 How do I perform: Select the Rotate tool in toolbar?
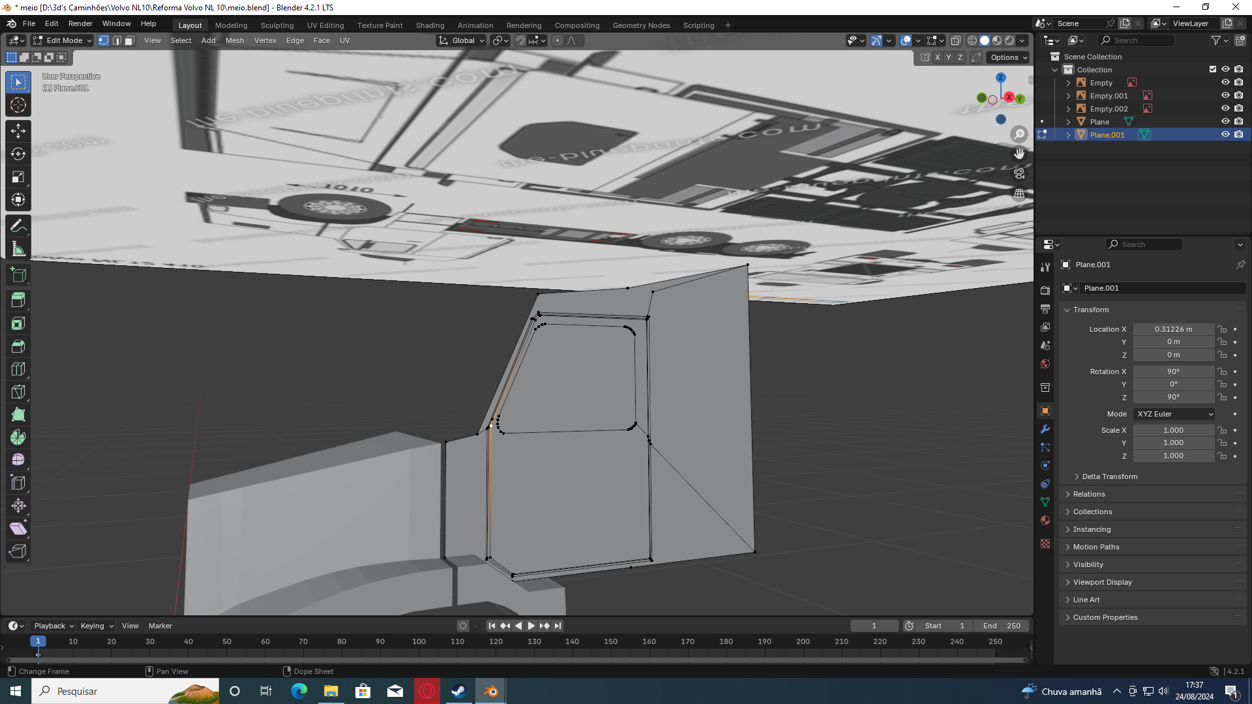pyautogui.click(x=18, y=154)
